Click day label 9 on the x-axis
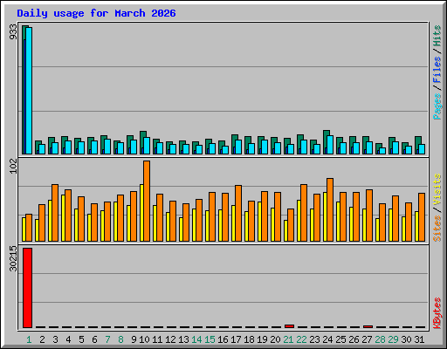Screen dimensions: 447x349 coord(134,339)
